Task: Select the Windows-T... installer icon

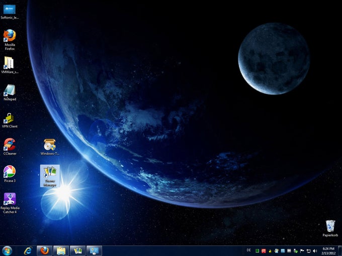Action: point(50,147)
